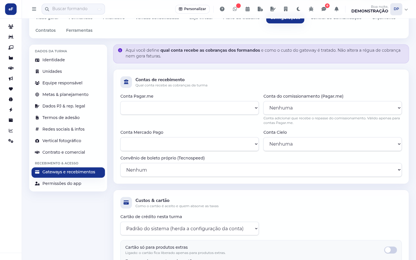Click the heart icon in the left sidebar
416x260 pixels.
pos(11,89)
